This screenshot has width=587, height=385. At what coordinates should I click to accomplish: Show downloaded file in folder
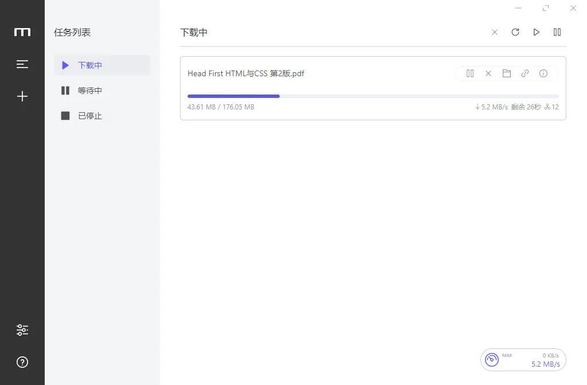(507, 73)
